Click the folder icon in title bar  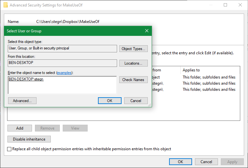pyautogui.click(x=5, y=5)
